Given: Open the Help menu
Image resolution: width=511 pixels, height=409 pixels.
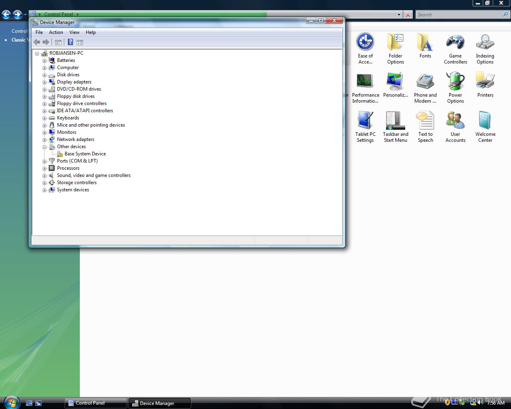Looking at the screenshot, I should [91, 32].
